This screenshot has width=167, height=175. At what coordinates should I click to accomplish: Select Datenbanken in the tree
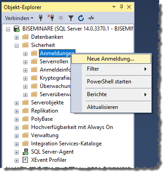coord(47,37)
